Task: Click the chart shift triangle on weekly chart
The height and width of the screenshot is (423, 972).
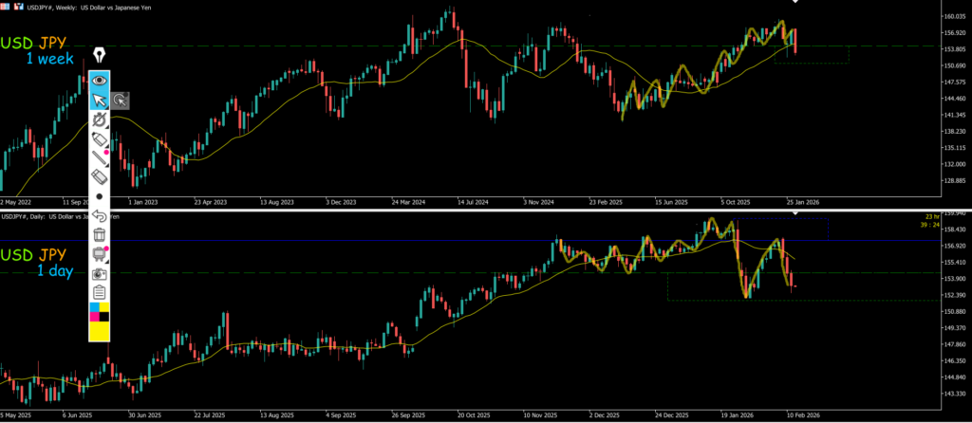Action: [795, 3]
